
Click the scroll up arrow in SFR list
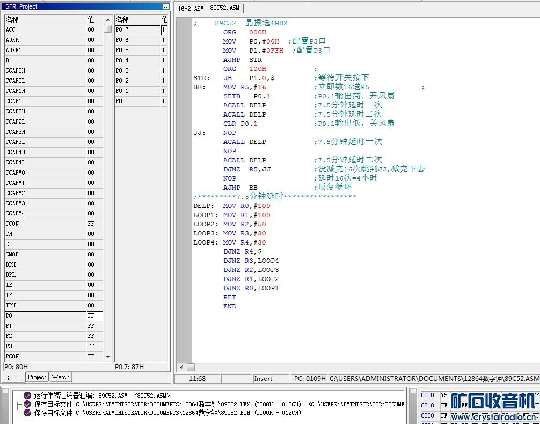(x=108, y=20)
